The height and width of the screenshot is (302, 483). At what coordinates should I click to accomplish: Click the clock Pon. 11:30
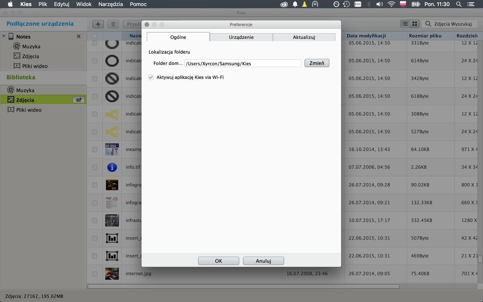[x=437, y=4]
